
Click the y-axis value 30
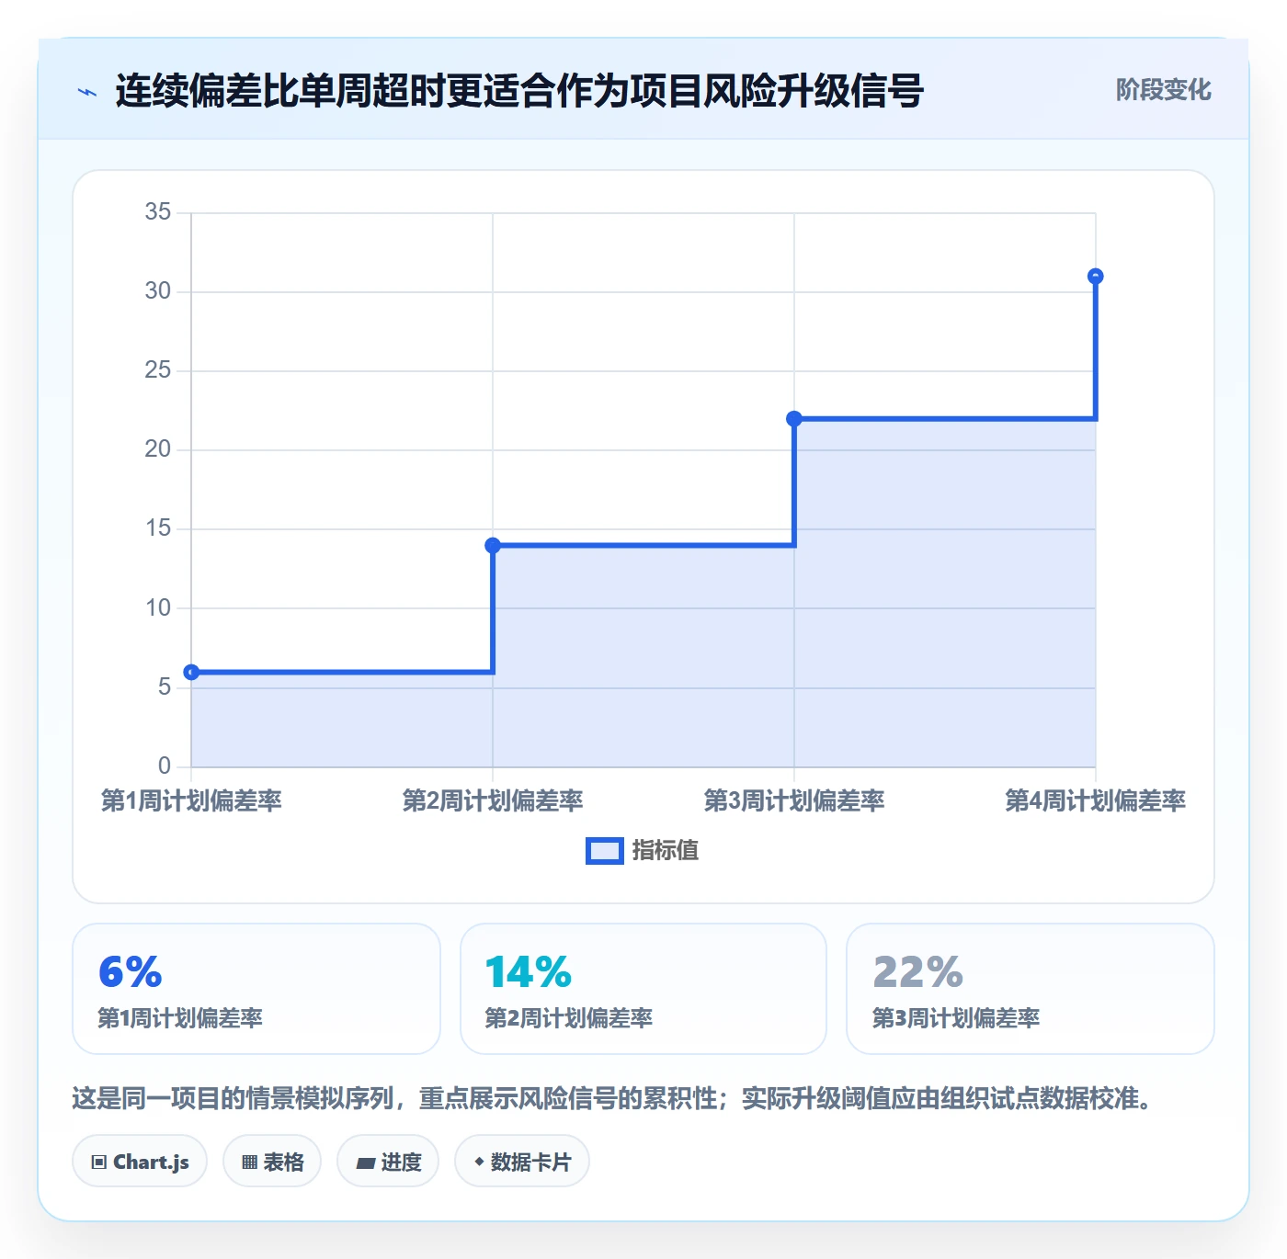click(x=158, y=291)
